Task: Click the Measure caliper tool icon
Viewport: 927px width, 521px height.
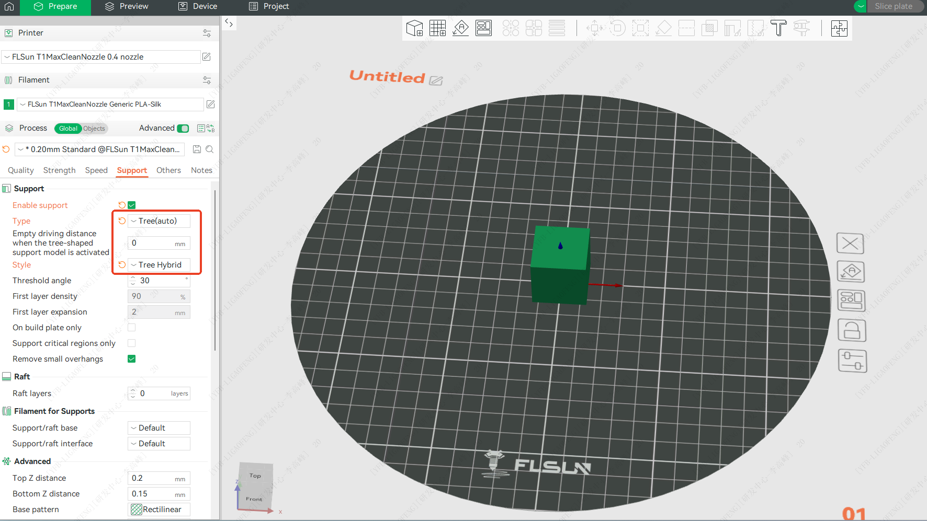Action: coord(801,28)
